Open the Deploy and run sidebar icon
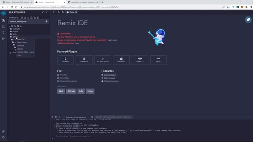Image resolution: width=253 pixels, height=142 pixels. pos(4,39)
